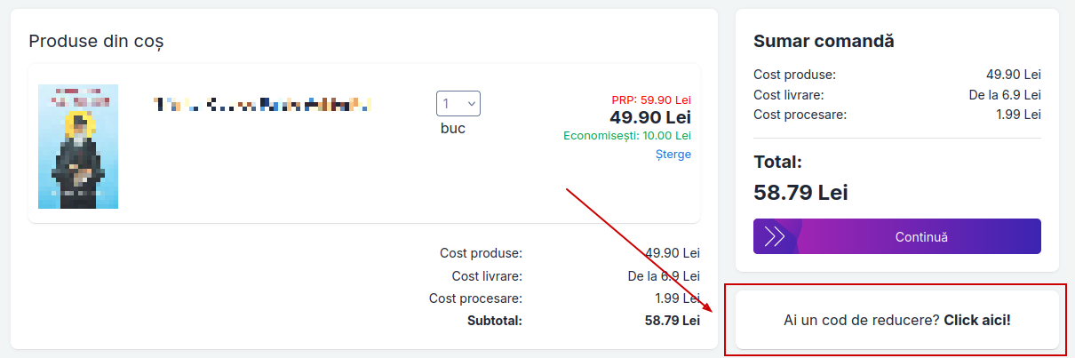The image size is (1075, 358).
Task: Click the book cover thumbnail in cart
Action: pyautogui.click(x=78, y=147)
